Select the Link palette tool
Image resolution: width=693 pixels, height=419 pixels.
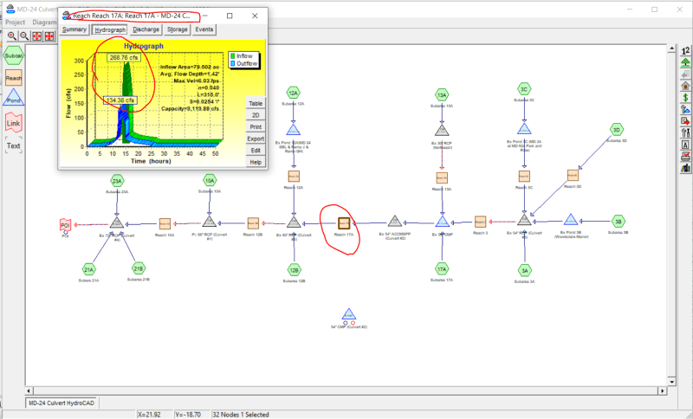tap(13, 123)
